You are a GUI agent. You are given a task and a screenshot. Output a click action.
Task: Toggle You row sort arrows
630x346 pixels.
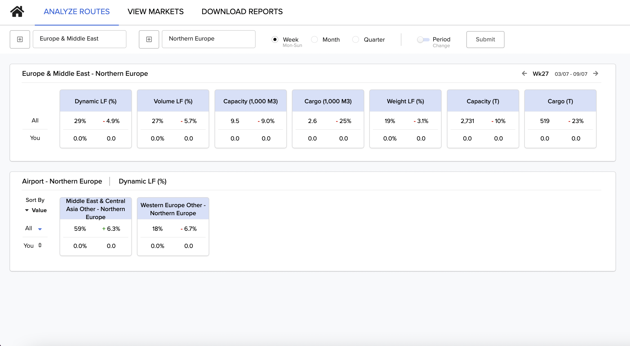pos(40,245)
